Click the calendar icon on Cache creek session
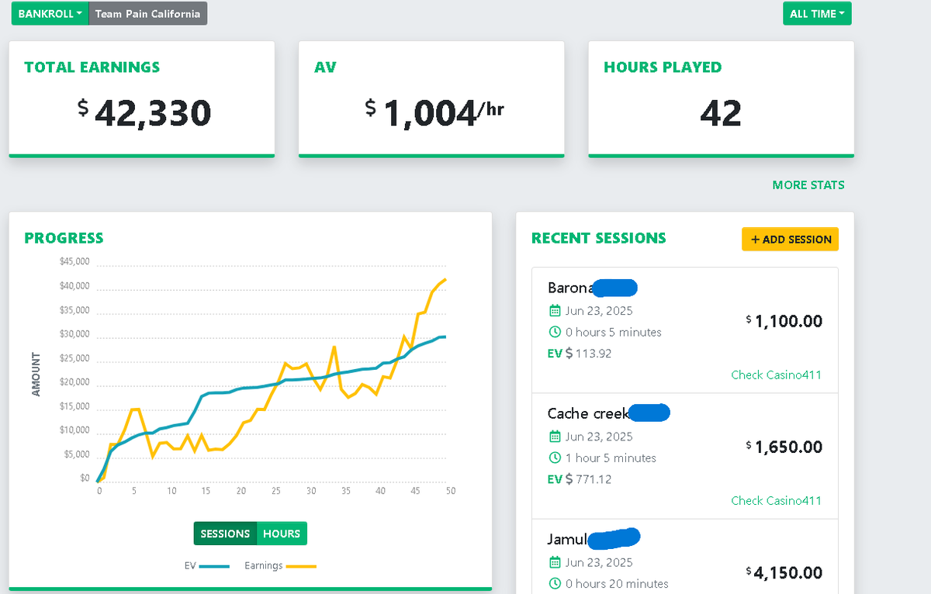 click(555, 436)
